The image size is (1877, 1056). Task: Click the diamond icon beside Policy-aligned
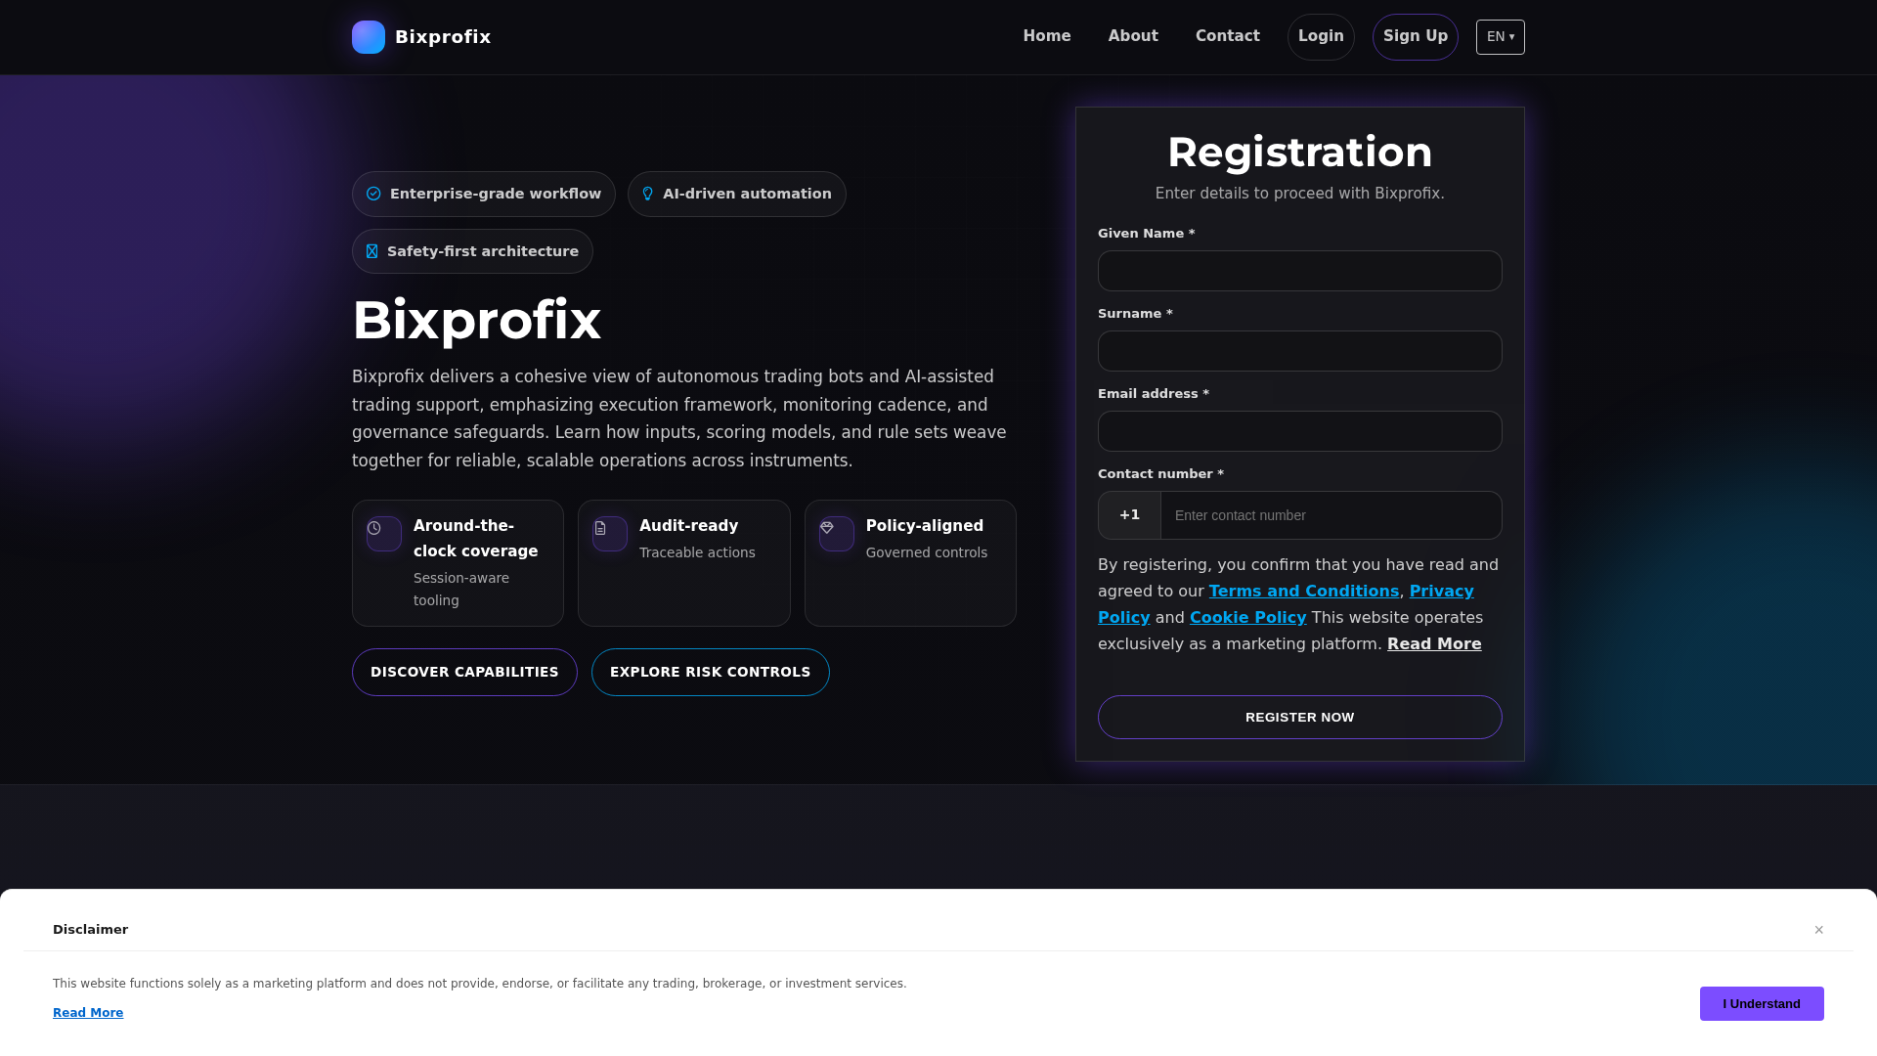(x=827, y=528)
